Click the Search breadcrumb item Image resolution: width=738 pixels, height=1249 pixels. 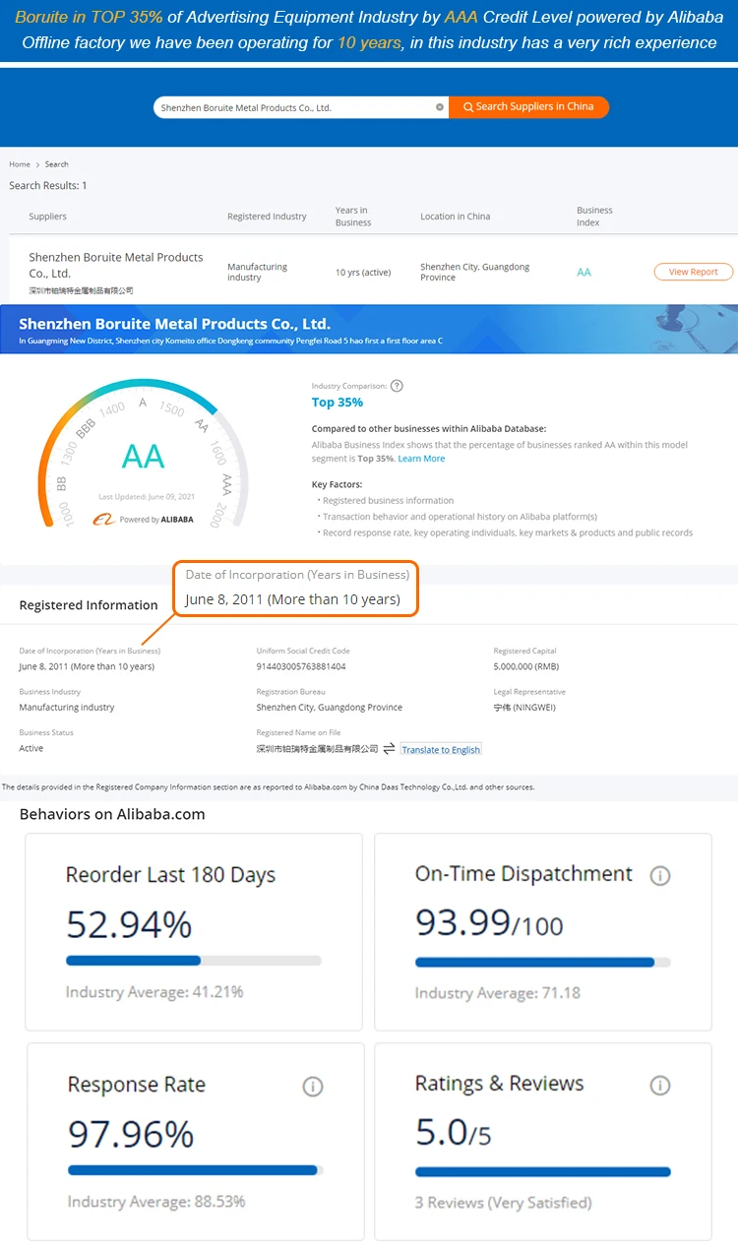click(56, 164)
